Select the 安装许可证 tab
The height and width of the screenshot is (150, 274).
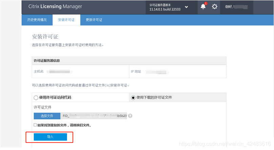click(66, 20)
